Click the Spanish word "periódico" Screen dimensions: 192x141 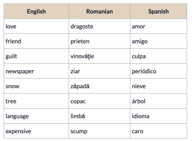pyautogui.click(x=144, y=71)
